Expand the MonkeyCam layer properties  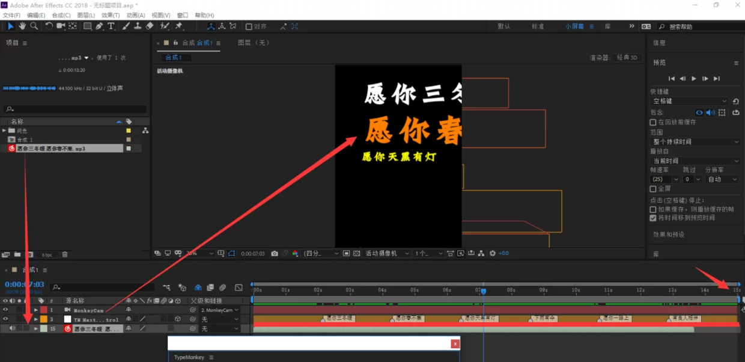(35, 310)
